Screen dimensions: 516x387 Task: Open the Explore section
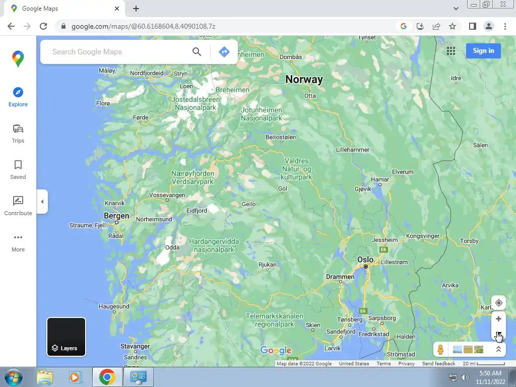tap(18, 97)
